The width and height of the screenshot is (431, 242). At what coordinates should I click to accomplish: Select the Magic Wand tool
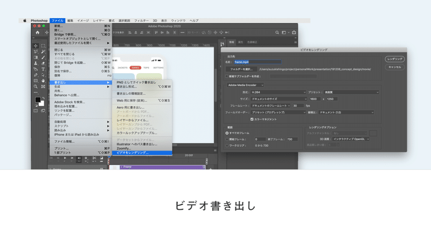[43, 52]
